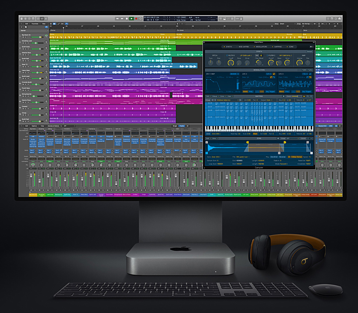This screenshot has width=358, height=313.
Task: Toggle the Show Automation icon in the tracks menu bar
Action: click(59, 24)
